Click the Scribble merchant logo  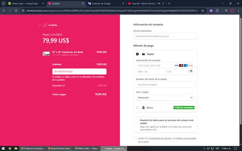coord(45,25)
